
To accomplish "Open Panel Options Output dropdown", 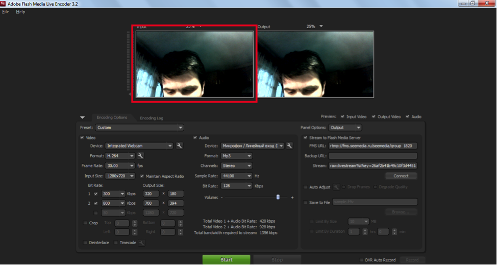I will (345, 128).
